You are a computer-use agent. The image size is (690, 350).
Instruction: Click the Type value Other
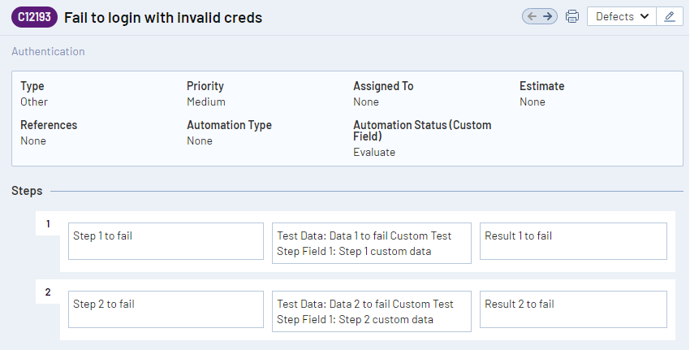click(34, 102)
